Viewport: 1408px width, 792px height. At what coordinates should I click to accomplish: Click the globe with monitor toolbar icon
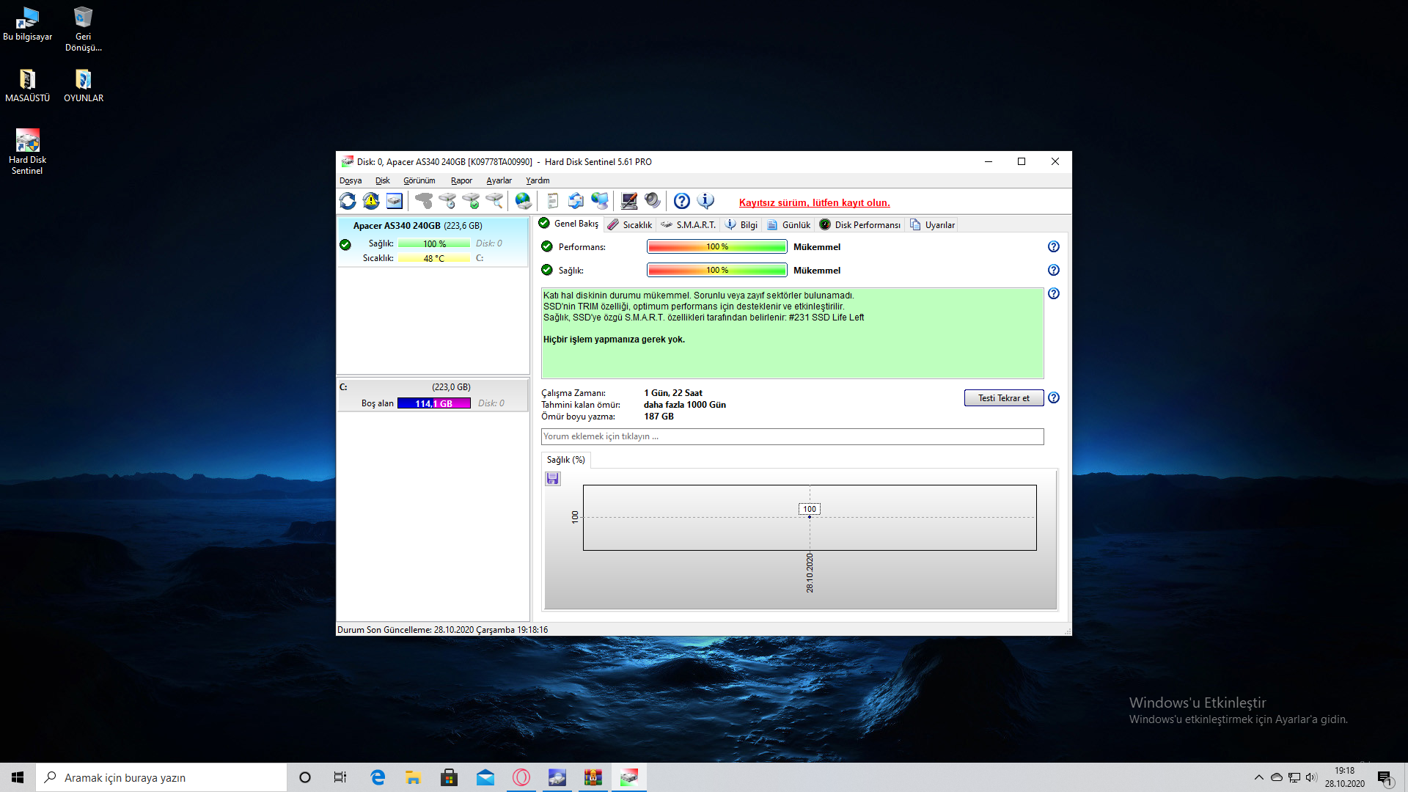tap(600, 201)
